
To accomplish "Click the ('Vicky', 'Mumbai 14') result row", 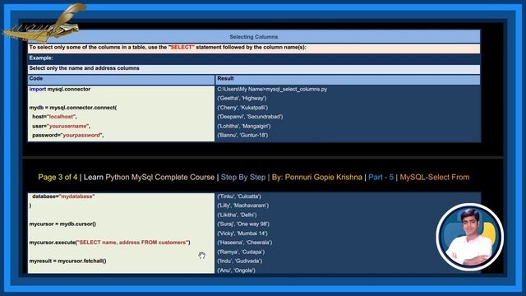I will (x=242, y=234).
